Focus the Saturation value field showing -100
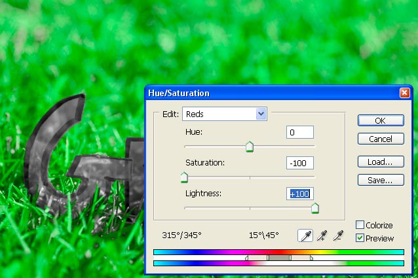 tap(300, 163)
